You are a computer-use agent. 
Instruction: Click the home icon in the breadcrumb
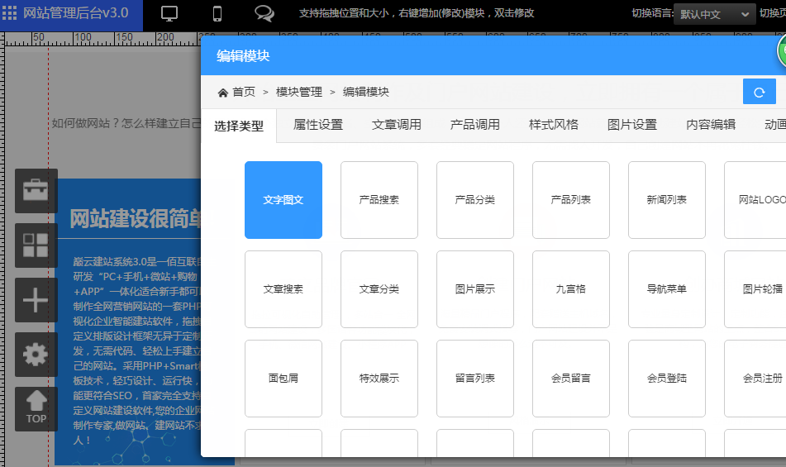tap(222, 93)
